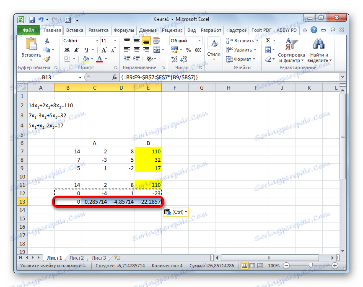Click the Cut scissors icon
This screenshot has height=287, width=363.
47,41
